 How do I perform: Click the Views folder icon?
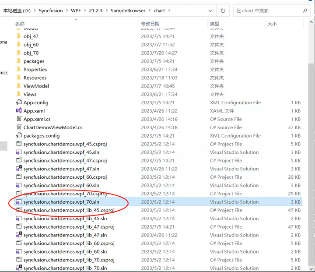(19, 94)
